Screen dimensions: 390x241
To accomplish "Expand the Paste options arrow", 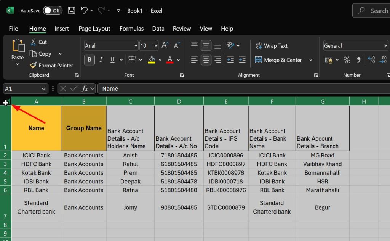I will coord(18,64).
